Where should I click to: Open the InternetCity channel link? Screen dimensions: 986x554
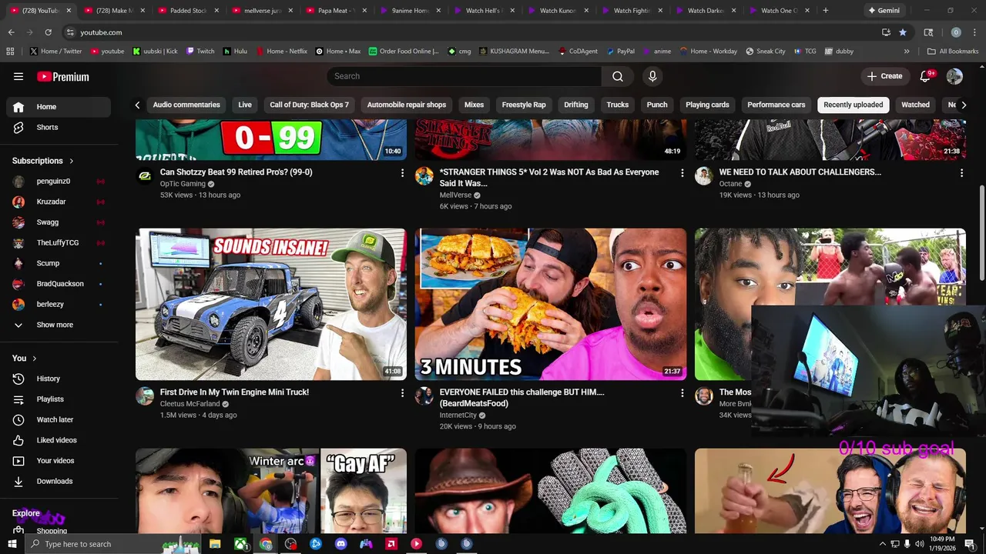coord(458,415)
